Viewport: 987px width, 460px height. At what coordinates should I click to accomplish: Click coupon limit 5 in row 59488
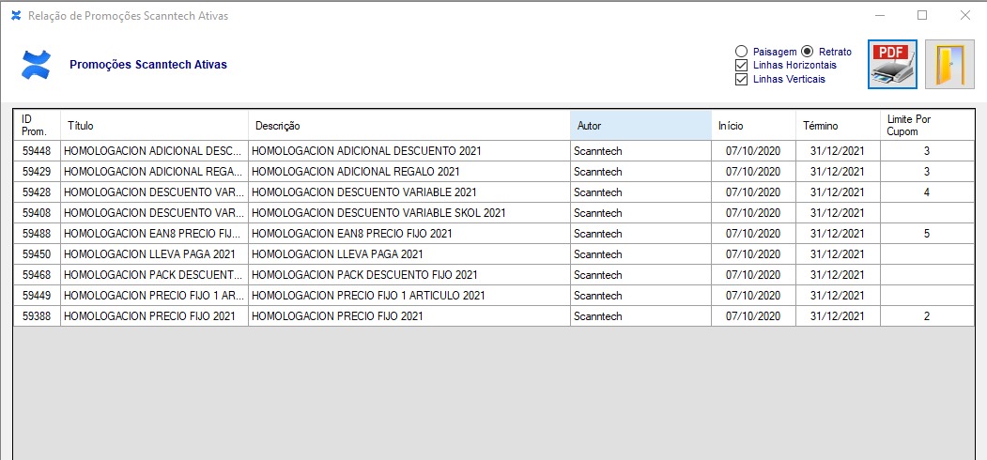(x=927, y=234)
